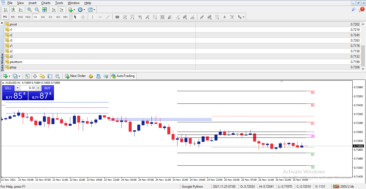Click the Zoom In magnifier icon

[29, 10]
